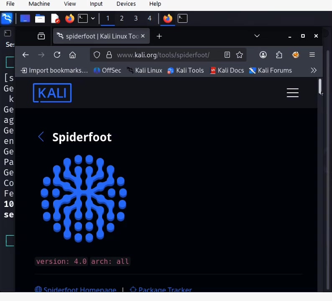Image resolution: width=332 pixels, height=301 pixels.
Task: Open the VirtualBox Input menu
Action: [96, 4]
